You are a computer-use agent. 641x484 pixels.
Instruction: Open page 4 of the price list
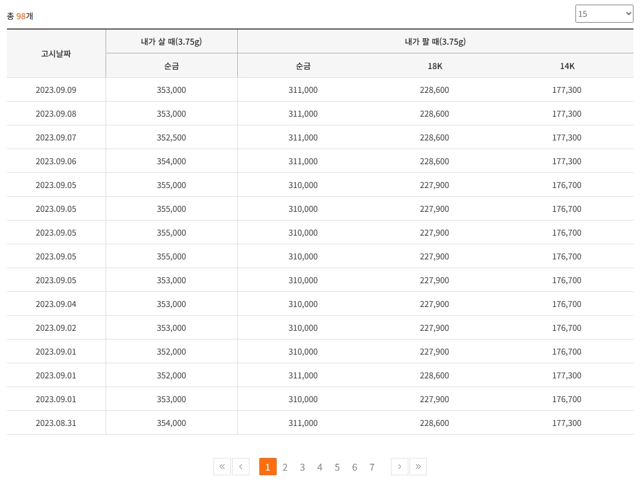tap(320, 467)
